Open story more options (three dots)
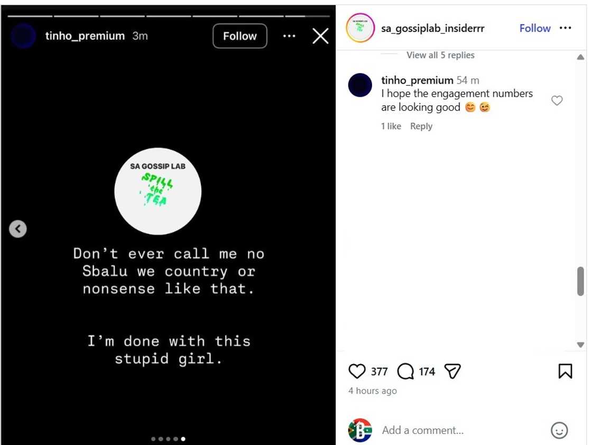 pyautogui.click(x=289, y=36)
